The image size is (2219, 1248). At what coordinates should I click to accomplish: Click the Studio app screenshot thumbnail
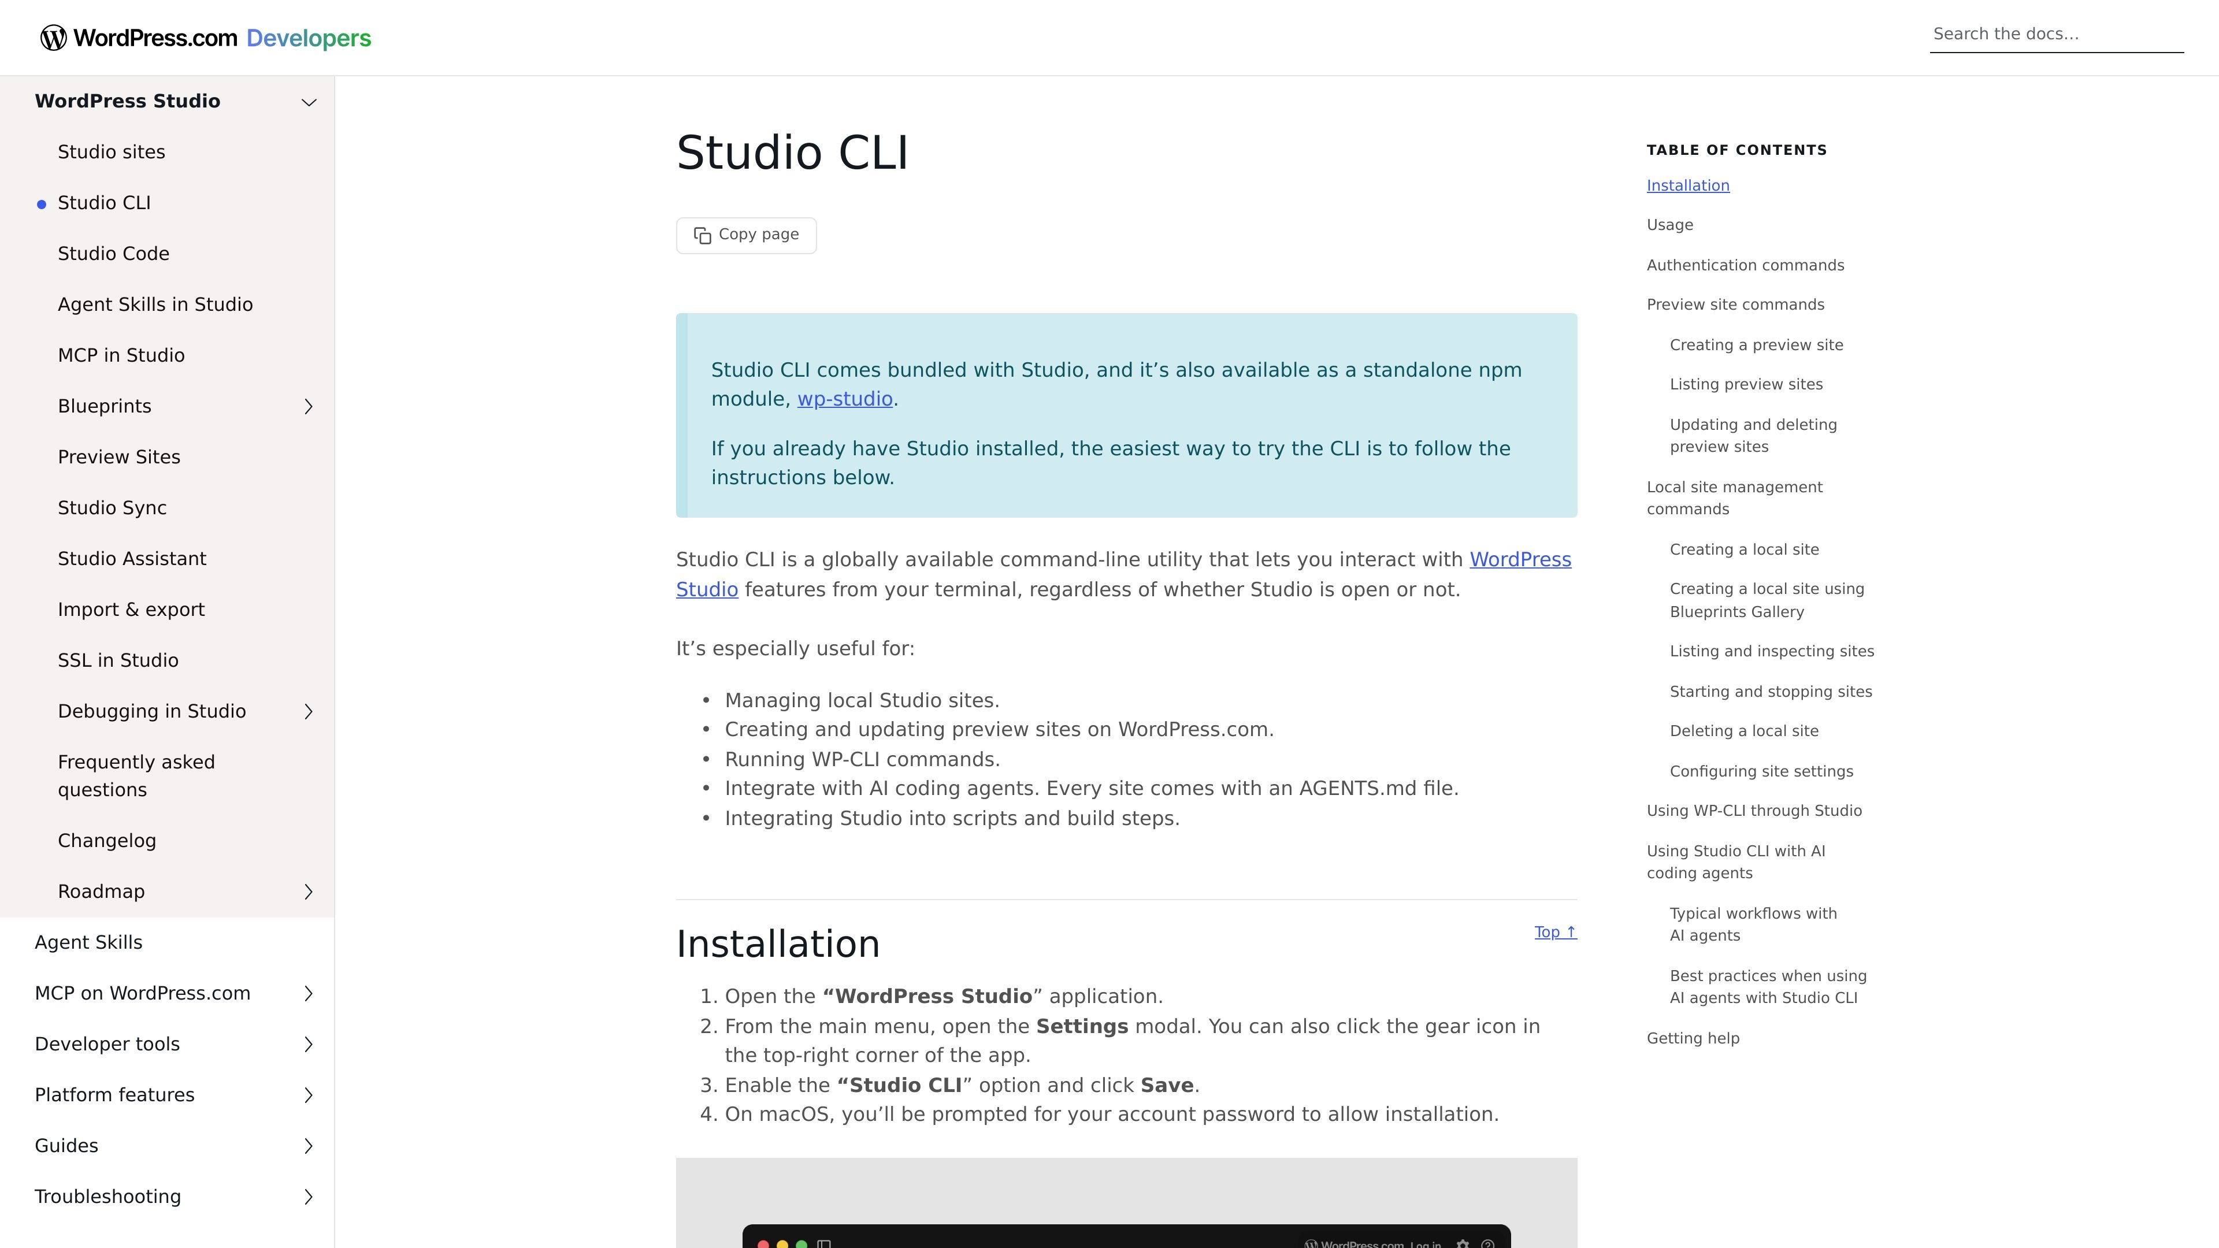(1126, 1203)
